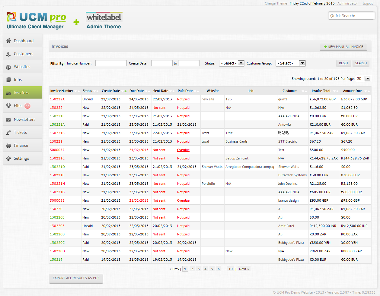Click customer 'STT Electric' cell
The height and width of the screenshot is (296, 380).
287,141
